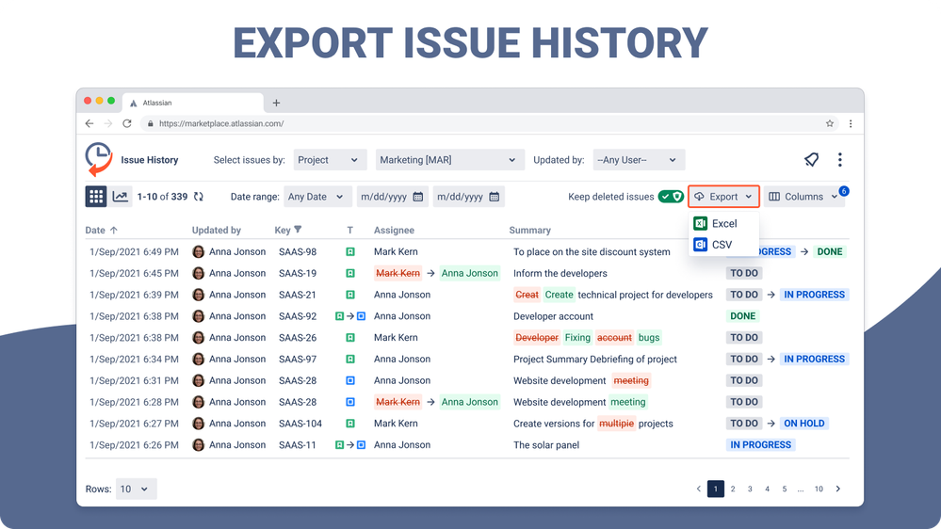Viewport: 941px width, 529px height.
Task: Open issue key SAAS-11
Action: 297,445
